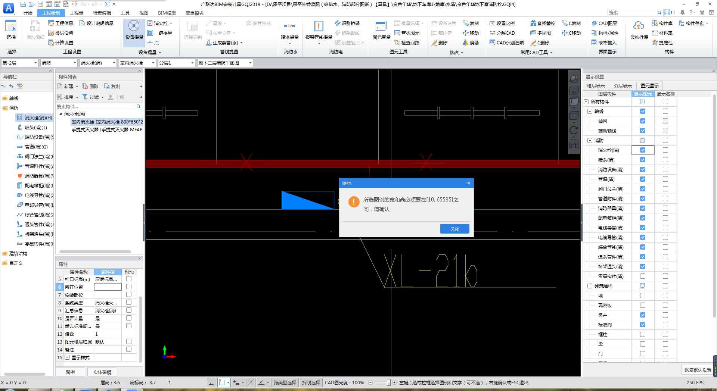Open the 检查编辑 ribbon tab

coord(102,13)
